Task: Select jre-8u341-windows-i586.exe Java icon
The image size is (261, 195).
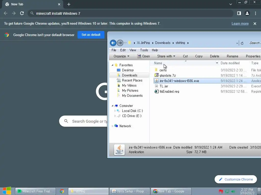Action: tap(156, 80)
